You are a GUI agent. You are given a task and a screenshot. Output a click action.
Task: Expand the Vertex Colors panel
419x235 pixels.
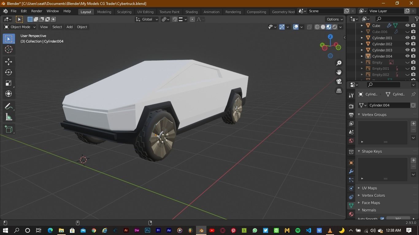coord(359,196)
